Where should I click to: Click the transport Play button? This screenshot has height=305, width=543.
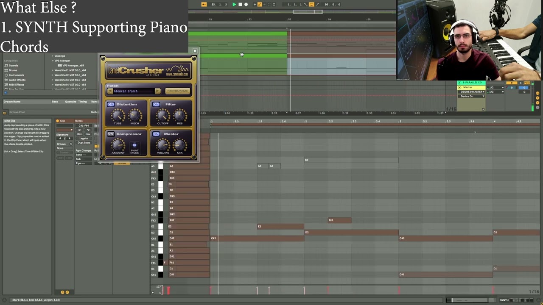(234, 4)
